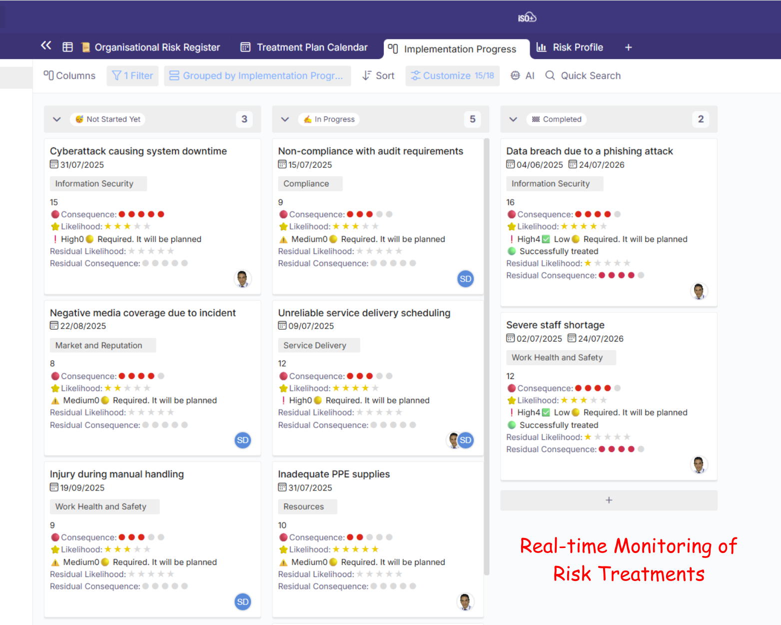Set fifth likelihood star on Cyberattack card
781x625 pixels.
click(147, 226)
